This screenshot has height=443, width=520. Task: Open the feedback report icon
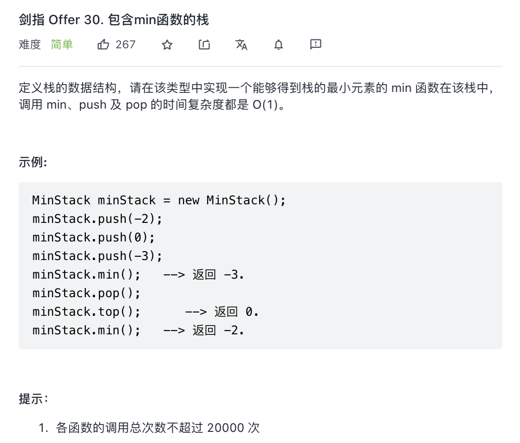[x=316, y=45]
